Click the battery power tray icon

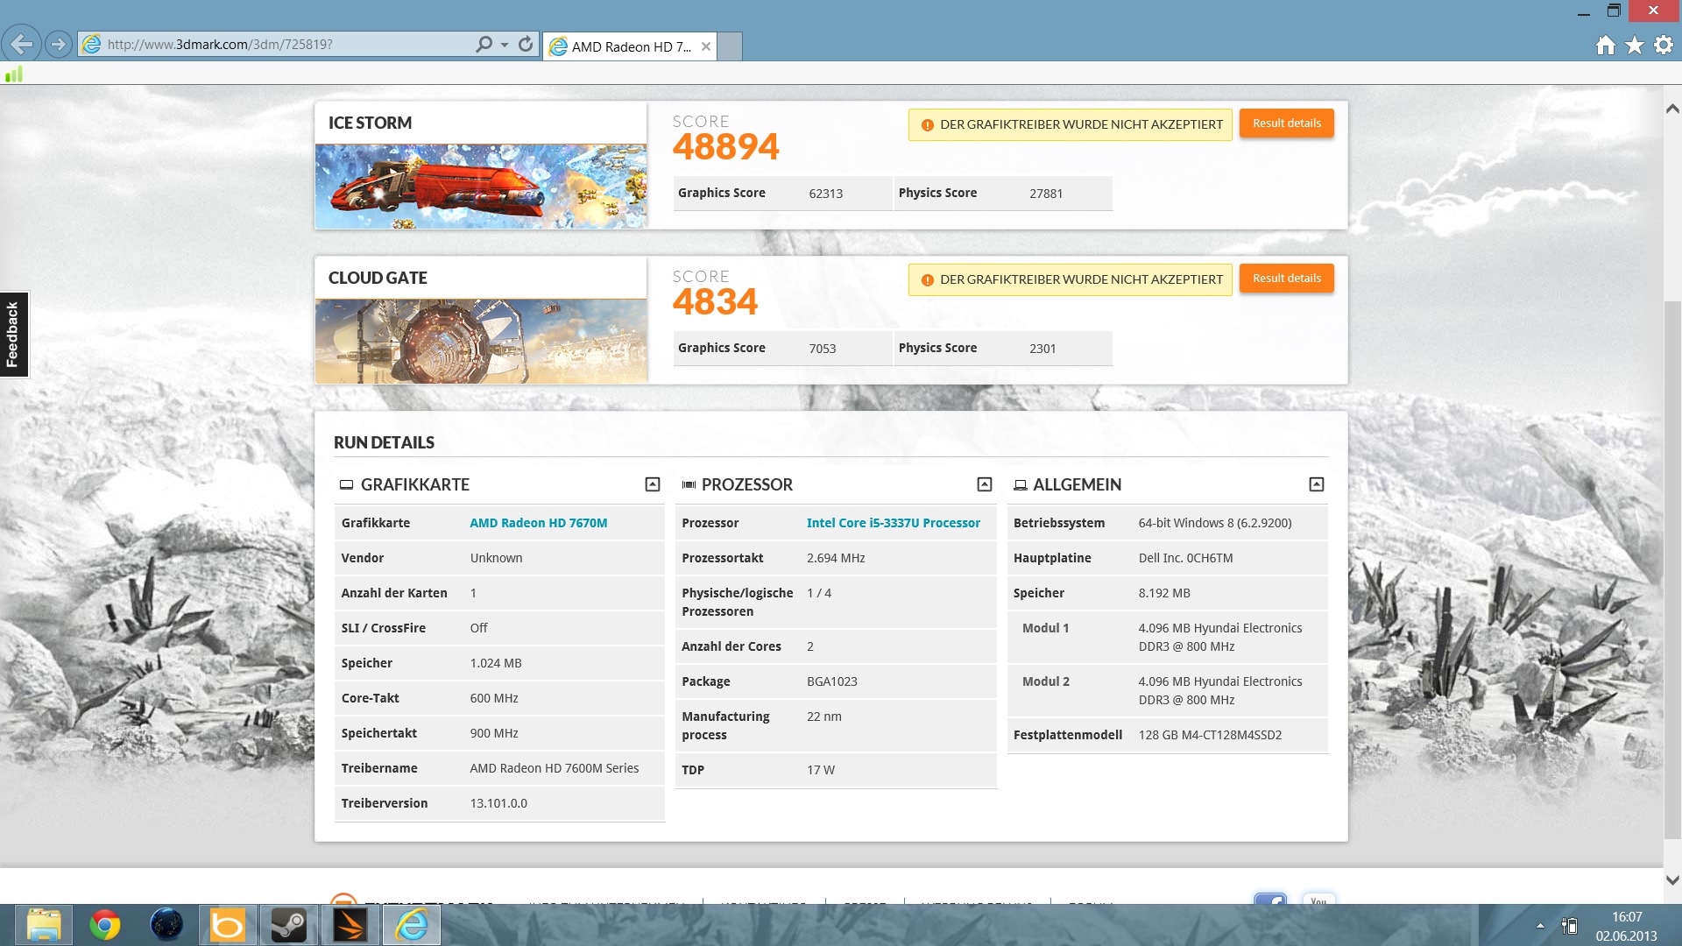tap(1569, 925)
